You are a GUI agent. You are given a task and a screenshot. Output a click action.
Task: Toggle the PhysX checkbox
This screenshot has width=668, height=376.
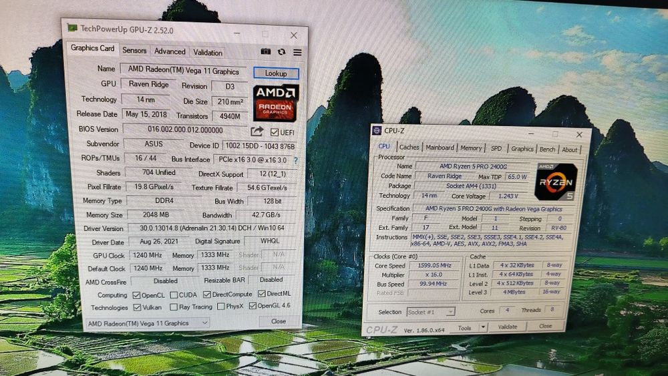point(220,306)
